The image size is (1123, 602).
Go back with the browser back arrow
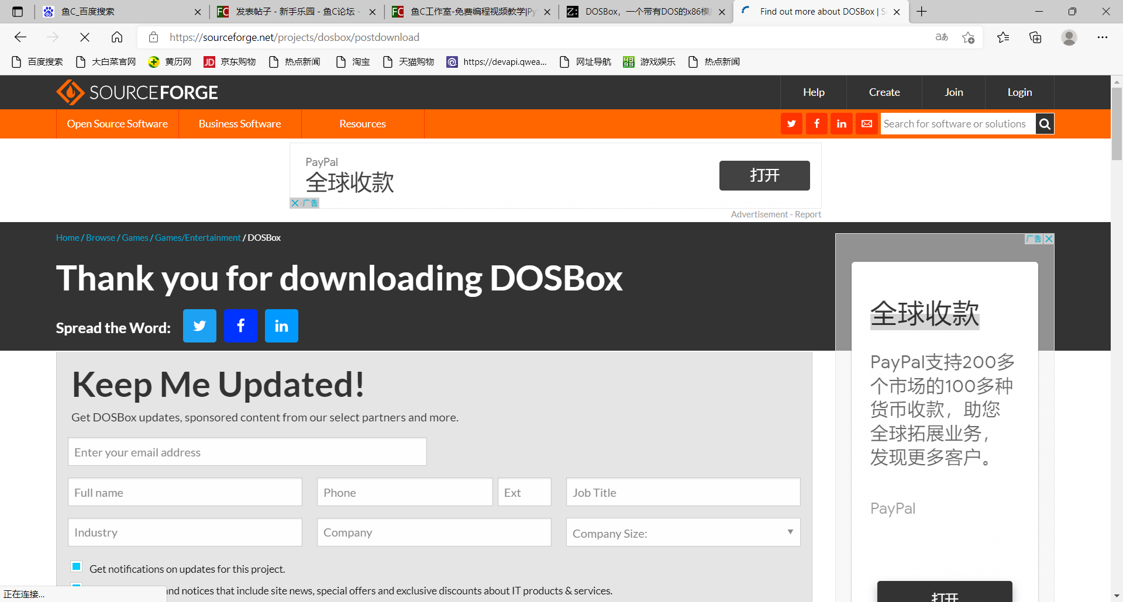pyautogui.click(x=20, y=37)
